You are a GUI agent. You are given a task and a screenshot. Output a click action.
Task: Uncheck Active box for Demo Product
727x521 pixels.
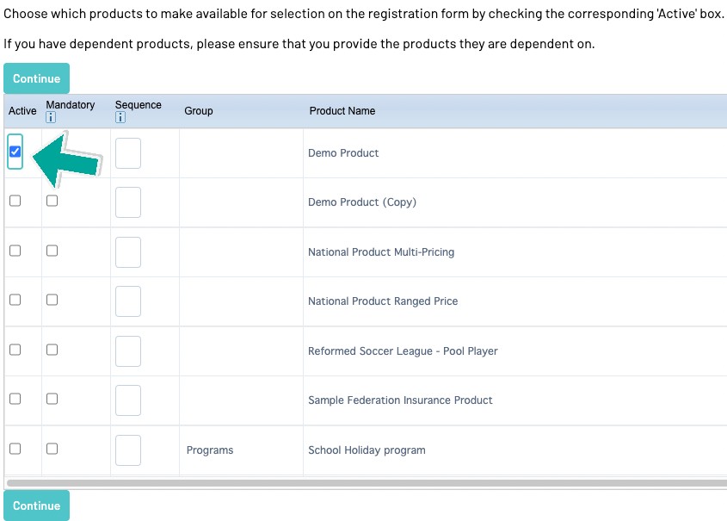(15, 152)
